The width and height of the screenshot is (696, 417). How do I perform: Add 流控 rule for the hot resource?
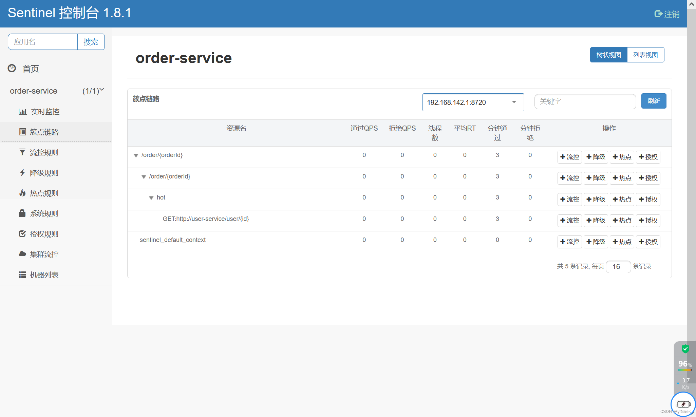(569, 199)
